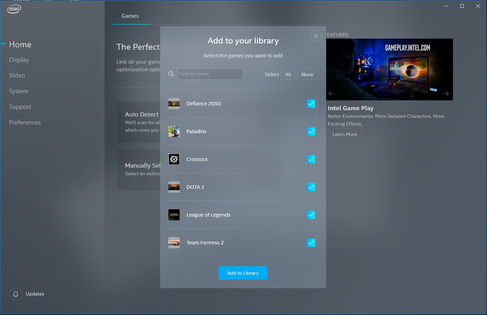Click the League of Legends game icon
This screenshot has width=487, height=315.
click(x=174, y=215)
